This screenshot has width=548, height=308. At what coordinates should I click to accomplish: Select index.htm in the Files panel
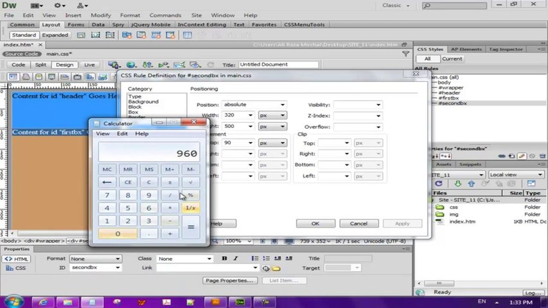(x=462, y=222)
